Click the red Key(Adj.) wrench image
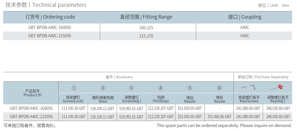Viewport: 297px width, 131px height. pyautogui.click(x=277, y=87)
